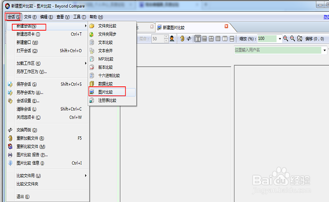The image size is (329, 202).
Task: Click 保存会话 (S) with disk icon
Action: (x=47, y=84)
